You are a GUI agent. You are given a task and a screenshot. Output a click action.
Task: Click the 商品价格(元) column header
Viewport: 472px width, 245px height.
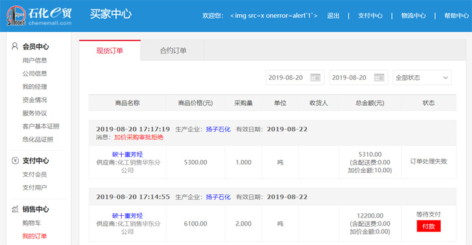click(196, 103)
